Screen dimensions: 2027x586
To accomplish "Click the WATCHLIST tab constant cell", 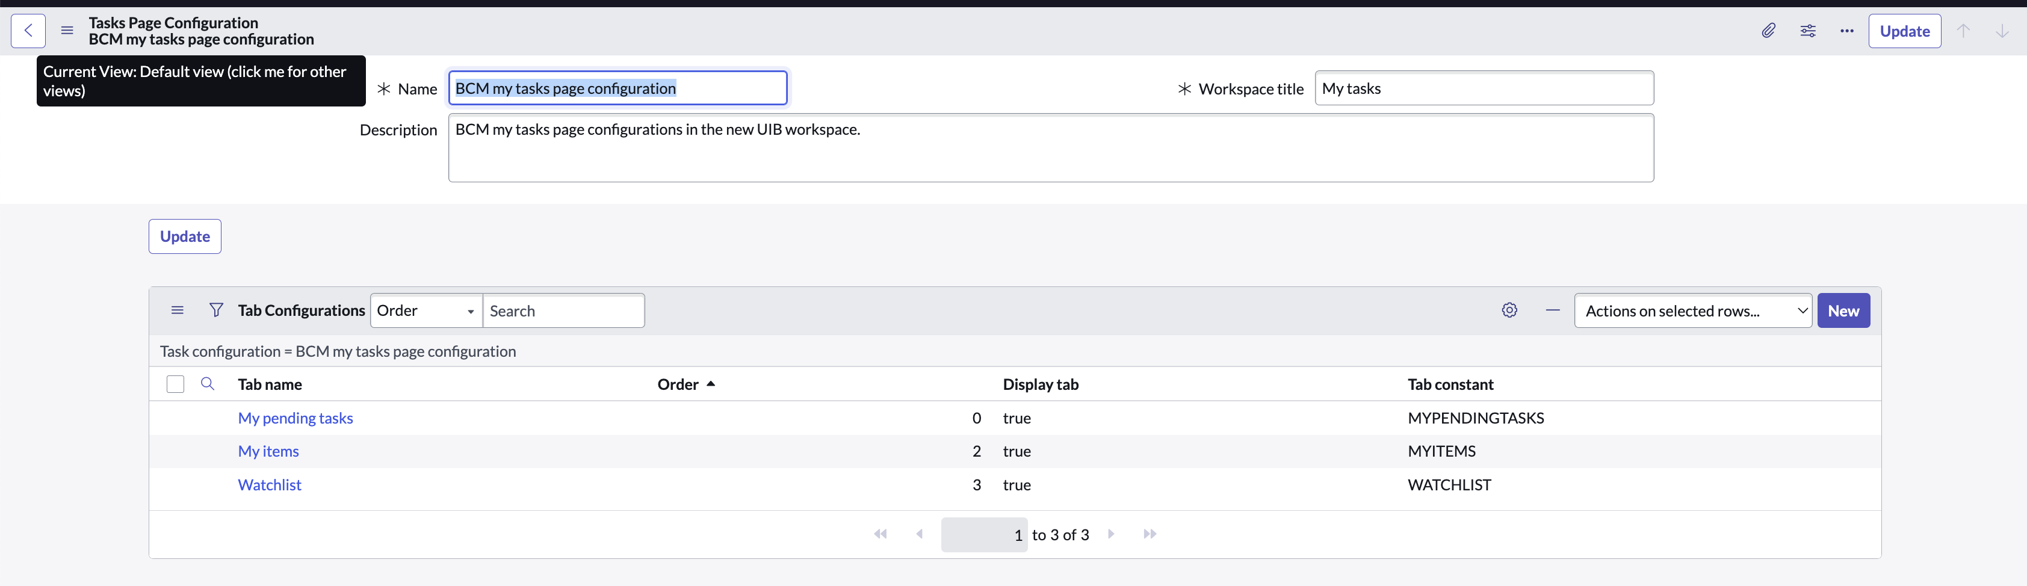I will pyautogui.click(x=1449, y=484).
